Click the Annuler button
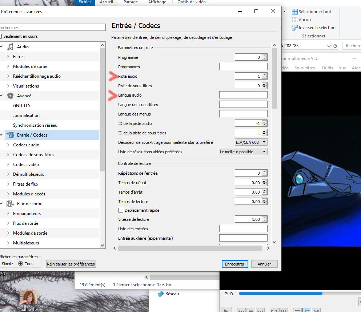This screenshot has width=361, height=312. tap(264, 264)
